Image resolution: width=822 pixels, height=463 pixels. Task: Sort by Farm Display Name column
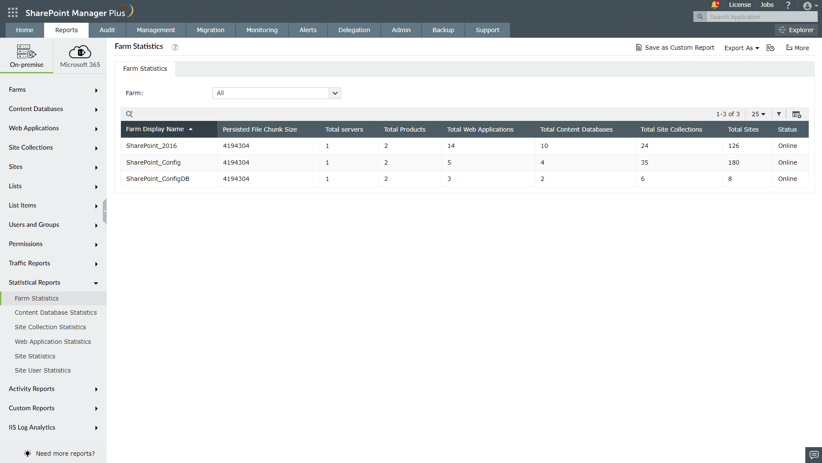(x=169, y=129)
